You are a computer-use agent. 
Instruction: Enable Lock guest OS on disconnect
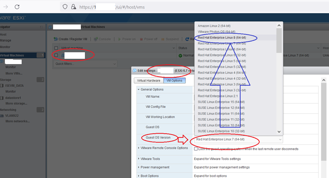click(x=196, y=149)
